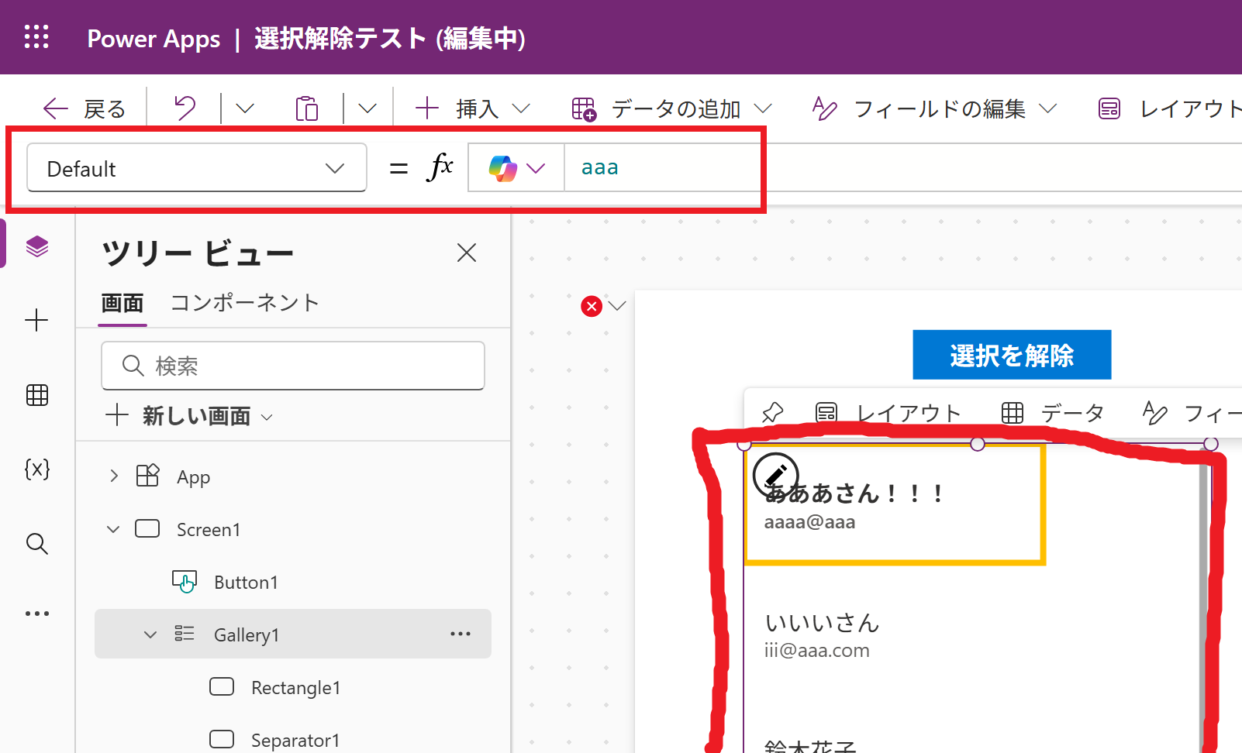Open the Variables {x} icon in sidebar
Viewport: 1242px width, 753px height.
[37, 469]
